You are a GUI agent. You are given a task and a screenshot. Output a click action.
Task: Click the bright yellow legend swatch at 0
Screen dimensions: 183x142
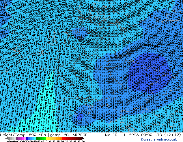(x=47, y=138)
